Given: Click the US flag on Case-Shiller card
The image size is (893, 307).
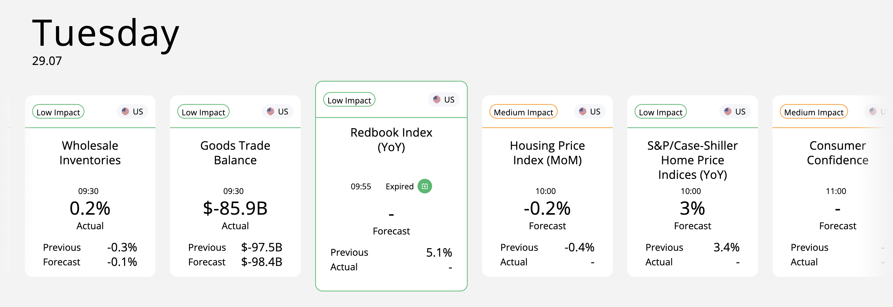Looking at the screenshot, I should (x=728, y=112).
